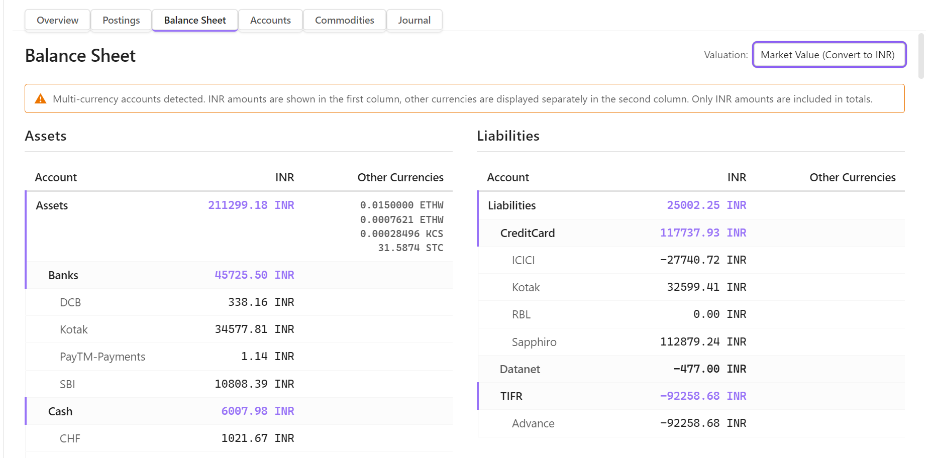This screenshot has height=458, width=933.
Task: Collapse the top-level Assets account row
Action: point(52,205)
